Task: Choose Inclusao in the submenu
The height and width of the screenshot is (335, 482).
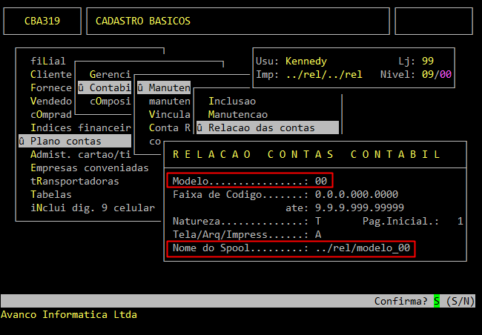Action: click(x=231, y=101)
